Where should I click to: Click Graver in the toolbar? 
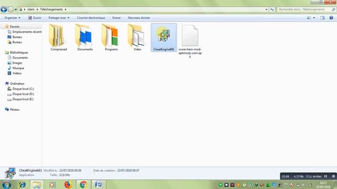[116, 18]
